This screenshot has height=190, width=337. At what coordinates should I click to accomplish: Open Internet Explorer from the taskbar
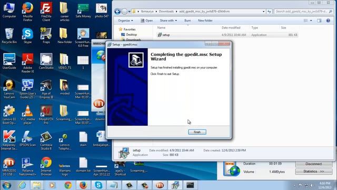pyautogui.click(x=22, y=185)
